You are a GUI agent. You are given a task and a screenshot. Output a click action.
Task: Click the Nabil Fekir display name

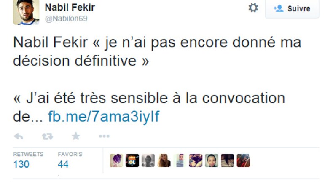click(70, 7)
